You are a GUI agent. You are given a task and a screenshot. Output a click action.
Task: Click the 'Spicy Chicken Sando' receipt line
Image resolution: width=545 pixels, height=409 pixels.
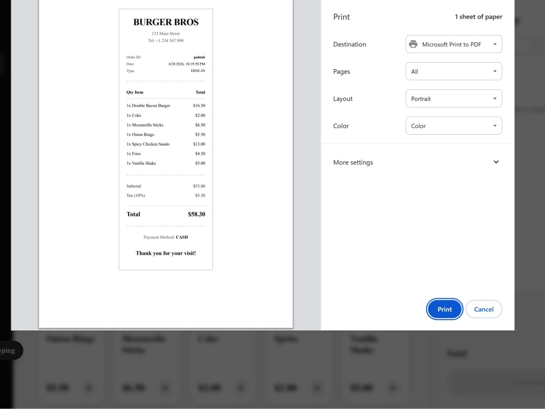click(166, 144)
